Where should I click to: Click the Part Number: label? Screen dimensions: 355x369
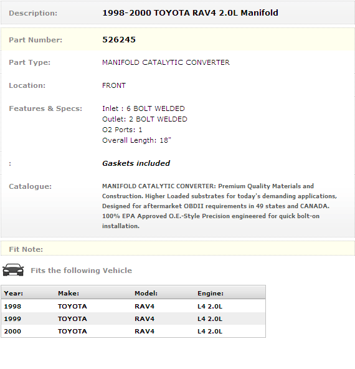35,40
